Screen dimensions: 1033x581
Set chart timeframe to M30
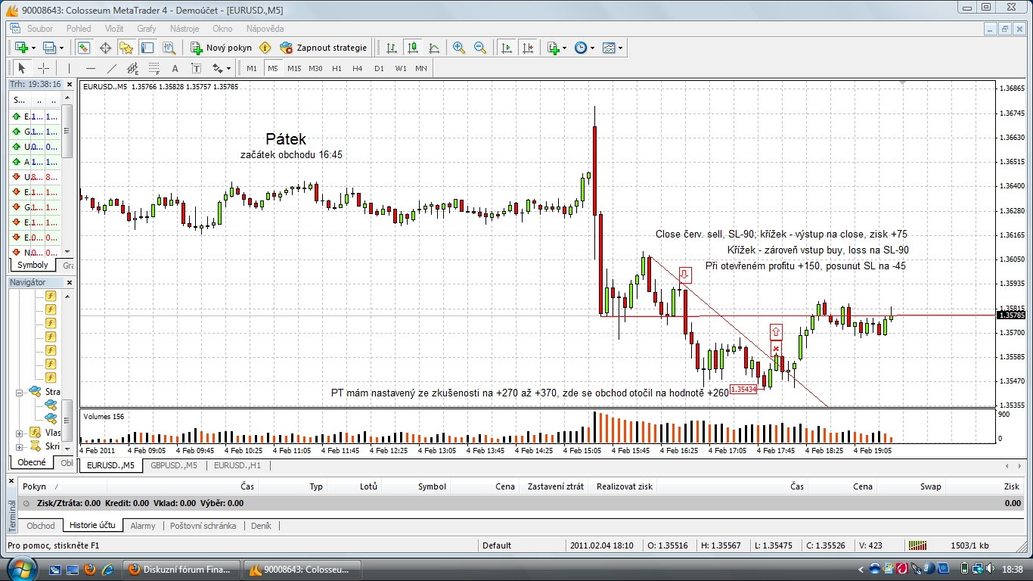coord(315,68)
